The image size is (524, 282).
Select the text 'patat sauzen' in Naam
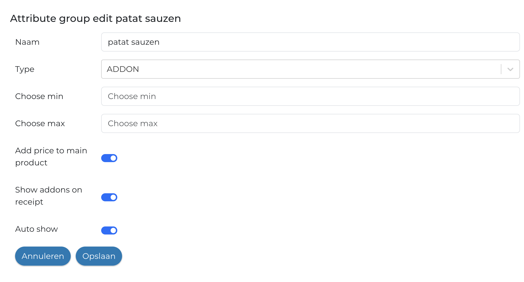click(133, 42)
